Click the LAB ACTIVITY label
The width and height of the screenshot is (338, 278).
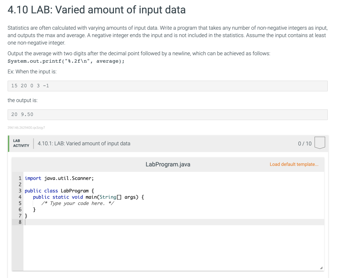[x=21, y=143]
